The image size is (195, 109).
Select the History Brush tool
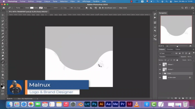(x=3, y=46)
